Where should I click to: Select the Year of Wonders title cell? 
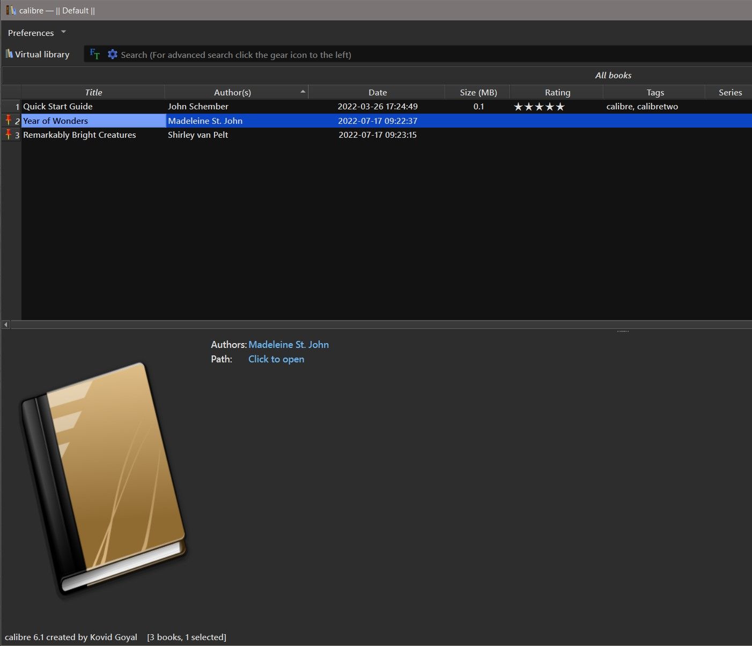pyautogui.click(x=93, y=121)
